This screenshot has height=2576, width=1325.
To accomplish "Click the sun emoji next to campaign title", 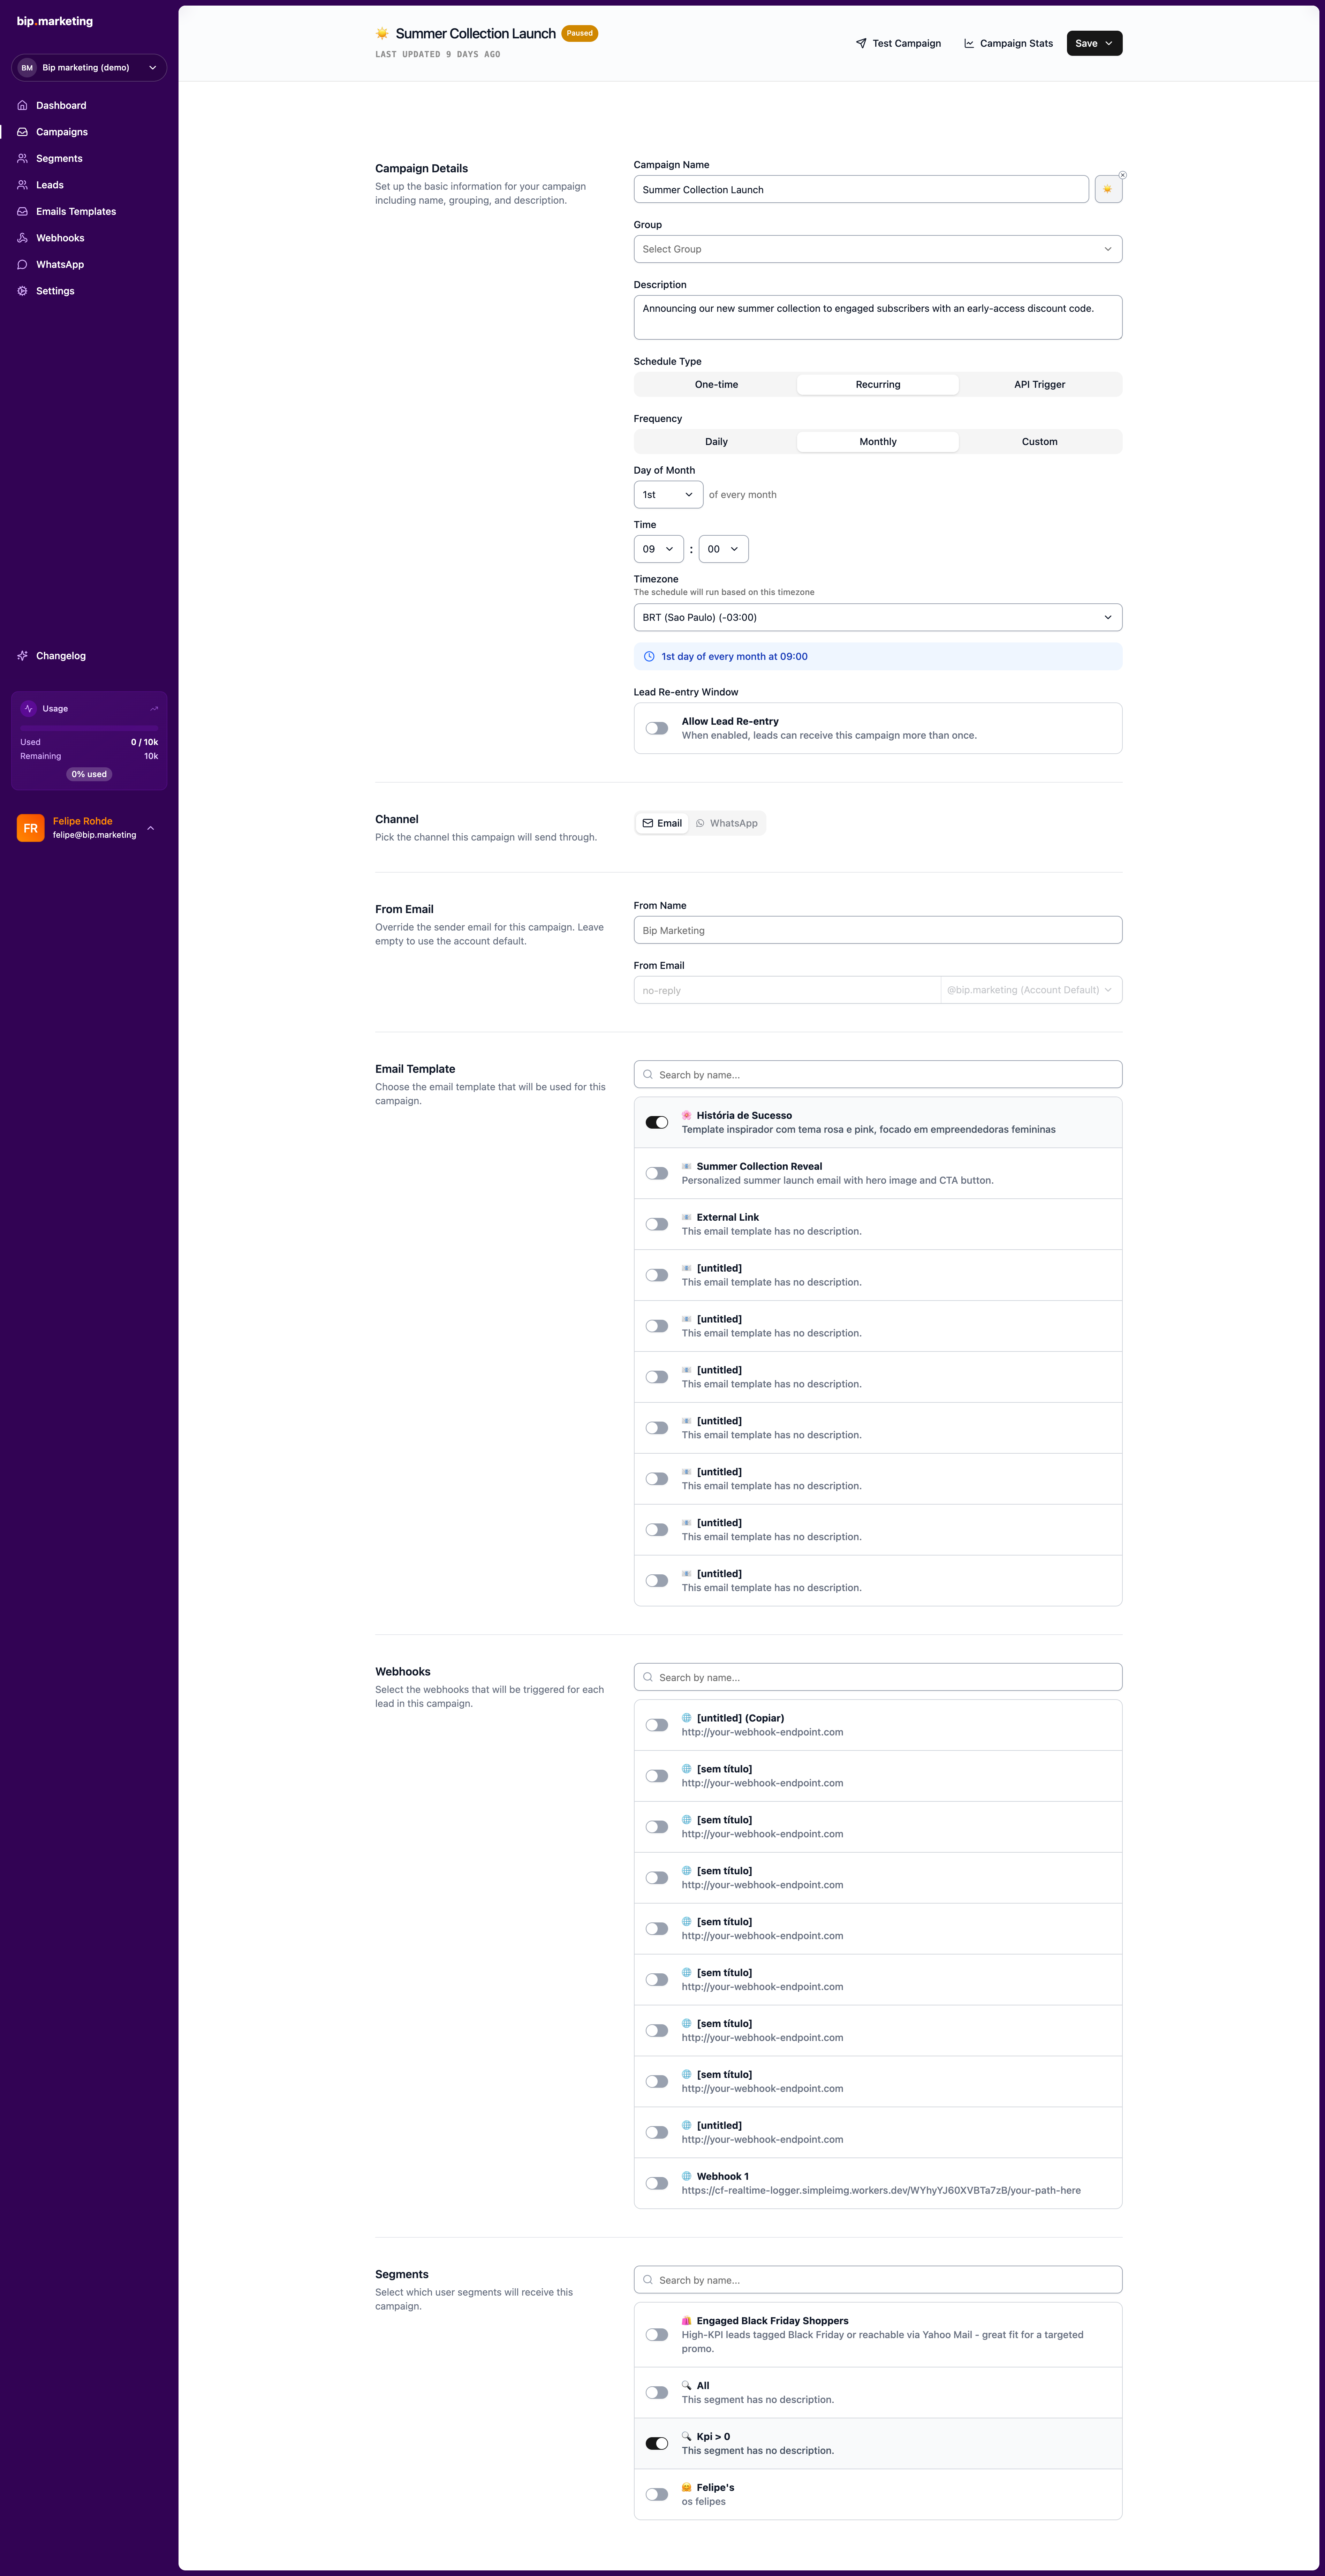I will pos(382,34).
